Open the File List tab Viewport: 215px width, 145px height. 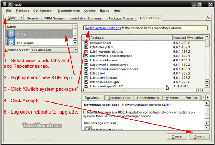click(191, 98)
